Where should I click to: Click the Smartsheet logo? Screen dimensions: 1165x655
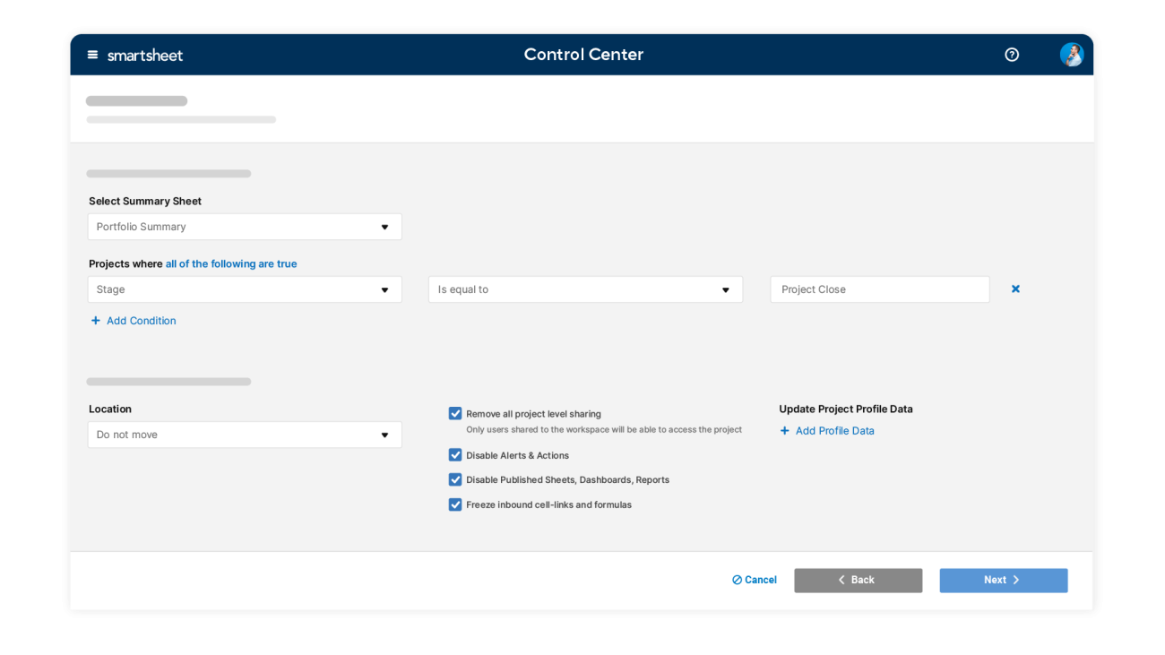(x=144, y=55)
